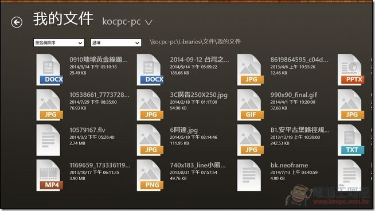Play the MP4 icon of 1169659_173336119

coord(49,175)
